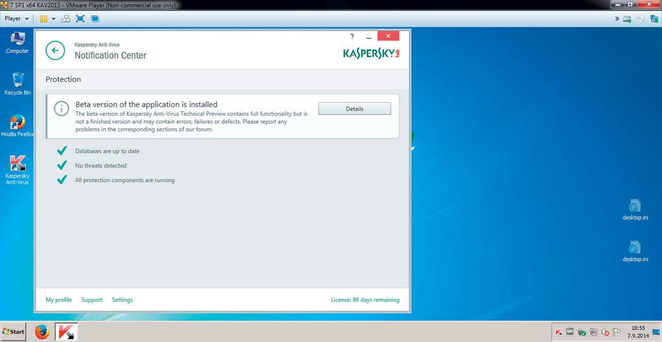Image resolution: width=662 pixels, height=342 pixels.
Task: Click the Protection section heading
Action: point(63,79)
